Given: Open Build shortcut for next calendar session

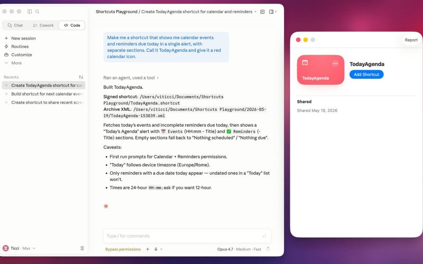Looking at the screenshot, I should 44,94.
